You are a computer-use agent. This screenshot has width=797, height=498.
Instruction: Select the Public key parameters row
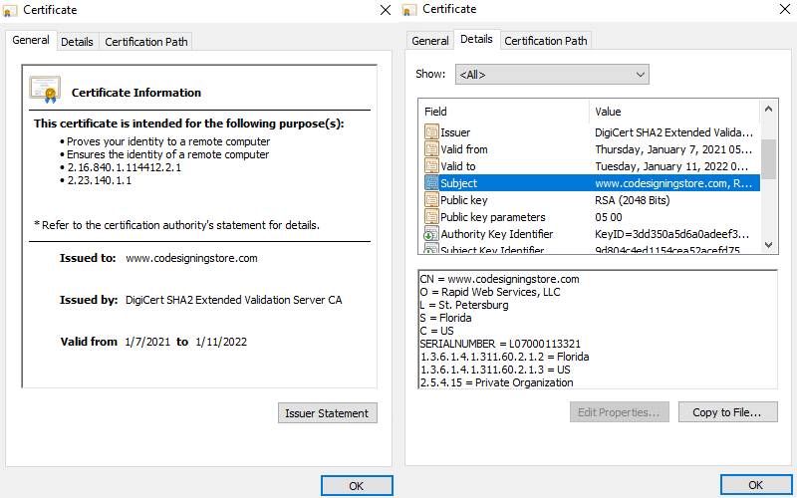coord(590,217)
